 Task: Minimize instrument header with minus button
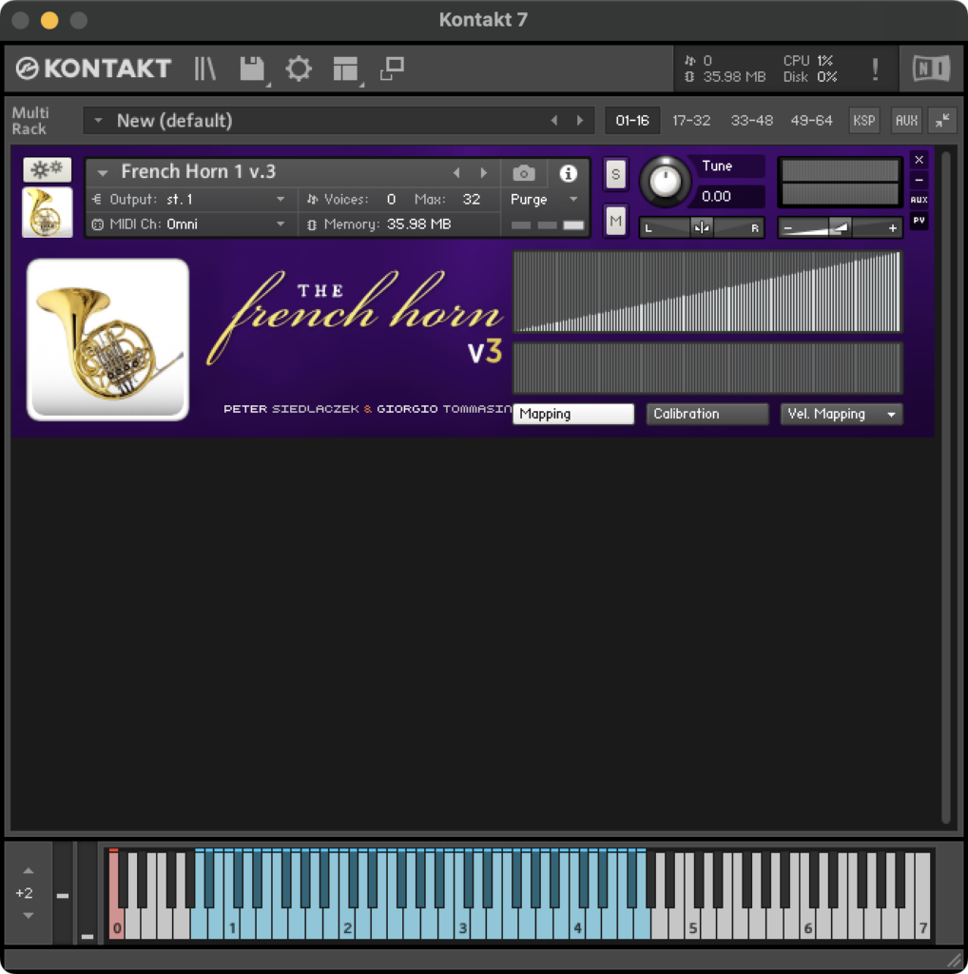[920, 180]
